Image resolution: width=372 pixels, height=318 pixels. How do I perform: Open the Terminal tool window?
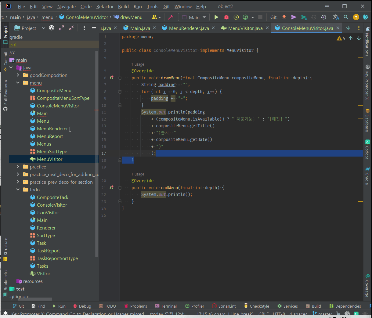tap(166, 306)
